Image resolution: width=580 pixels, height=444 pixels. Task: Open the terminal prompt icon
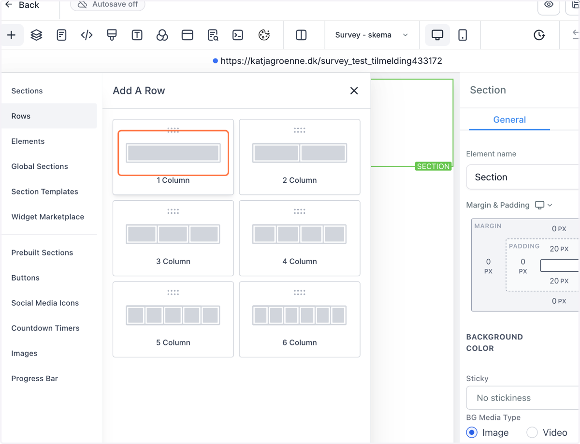click(x=238, y=35)
